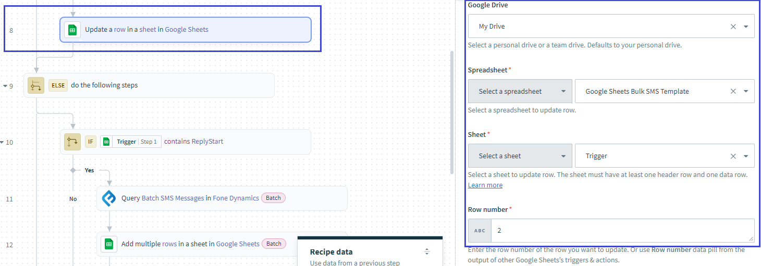
Task: Click the IF badge in step 10
Action: 91,142
